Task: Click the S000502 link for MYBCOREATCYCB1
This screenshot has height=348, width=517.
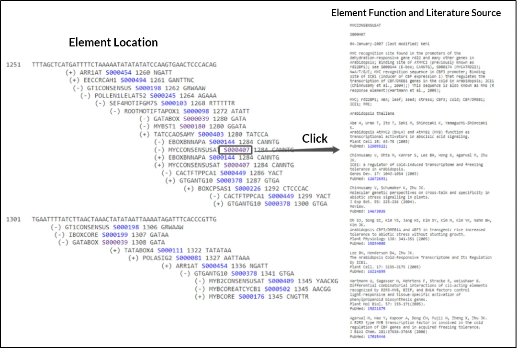Action: click(277, 289)
